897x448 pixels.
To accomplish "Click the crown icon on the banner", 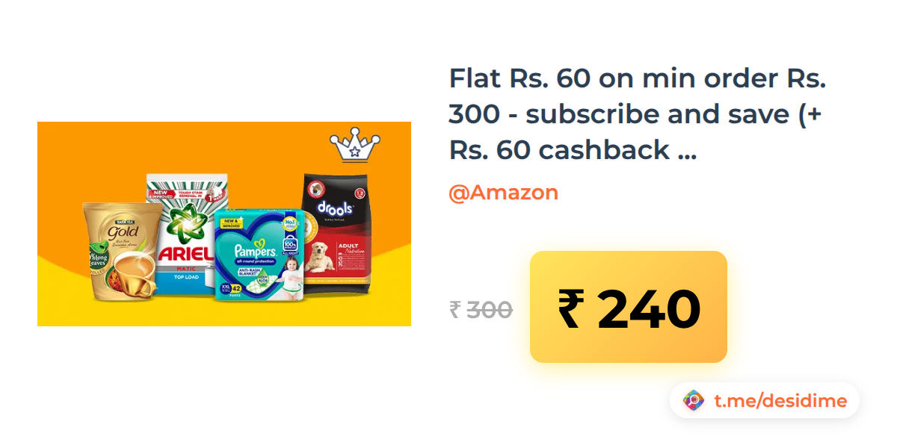I will (355, 146).
